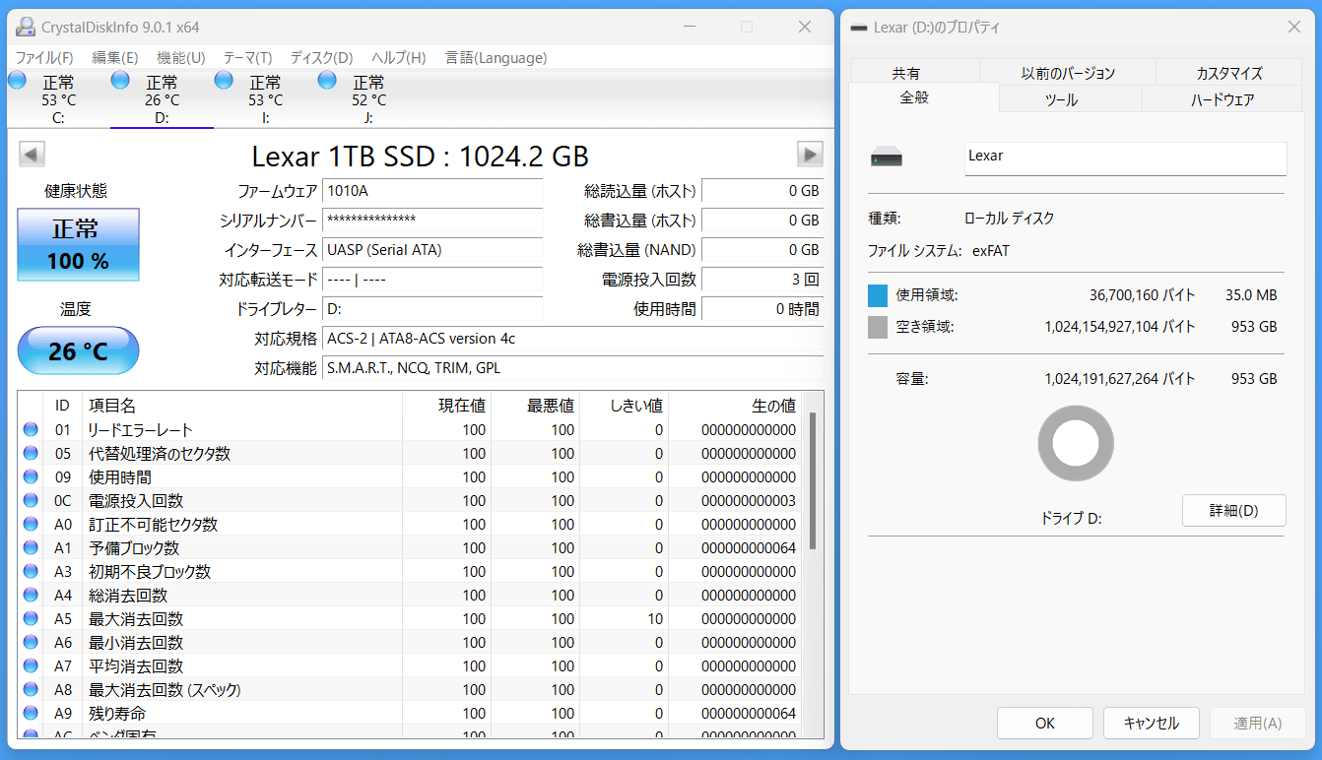Click the drive image beside Lexar name field

tap(887, 158)
